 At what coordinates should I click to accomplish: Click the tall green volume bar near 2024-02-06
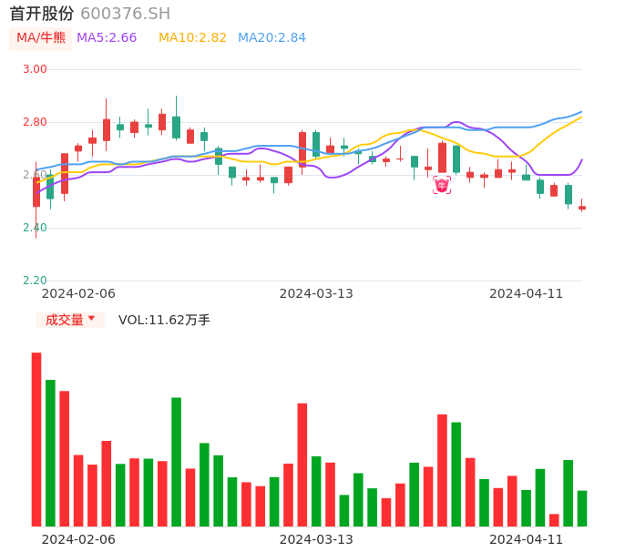point(51,453)
